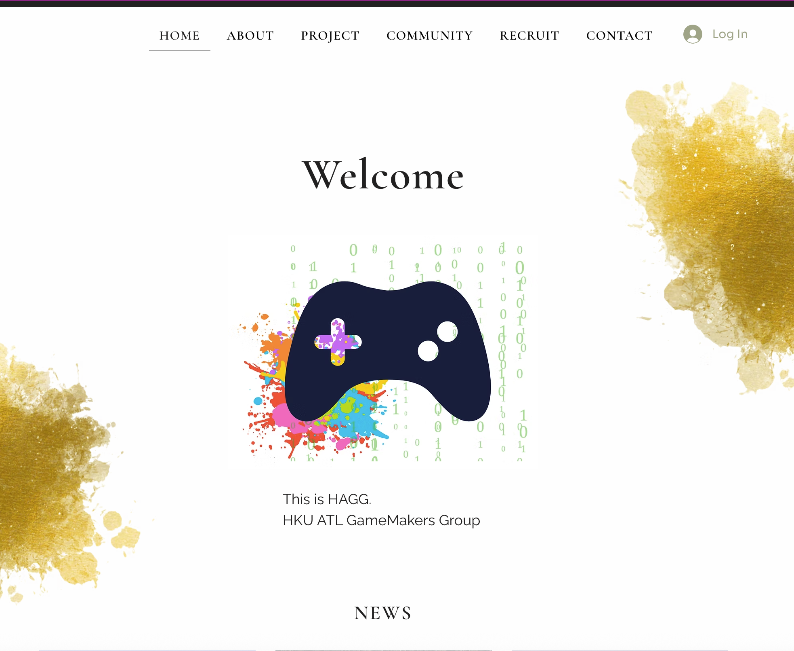Click the dark bar at page top
This screenshot has width=794, height=651.
click(x=397, y=4)
